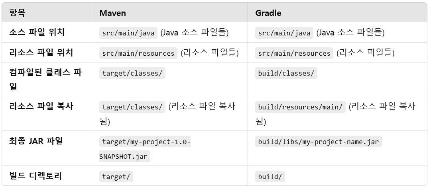The height and width of the screenshot is (187, 429).
Task: Click target/classes/ code in 리소스 파일 복사 row
Action: pos(132,107)
